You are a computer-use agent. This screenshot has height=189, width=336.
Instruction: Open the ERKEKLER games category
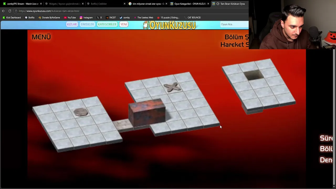point(87,24)
